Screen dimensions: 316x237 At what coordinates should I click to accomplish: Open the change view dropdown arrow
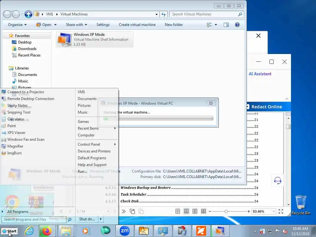(x=216, y=25)
